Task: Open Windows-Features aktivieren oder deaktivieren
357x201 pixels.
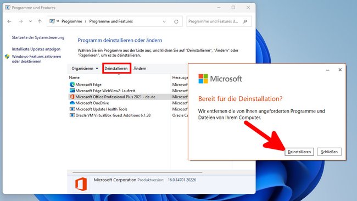Action: point(36,59)
